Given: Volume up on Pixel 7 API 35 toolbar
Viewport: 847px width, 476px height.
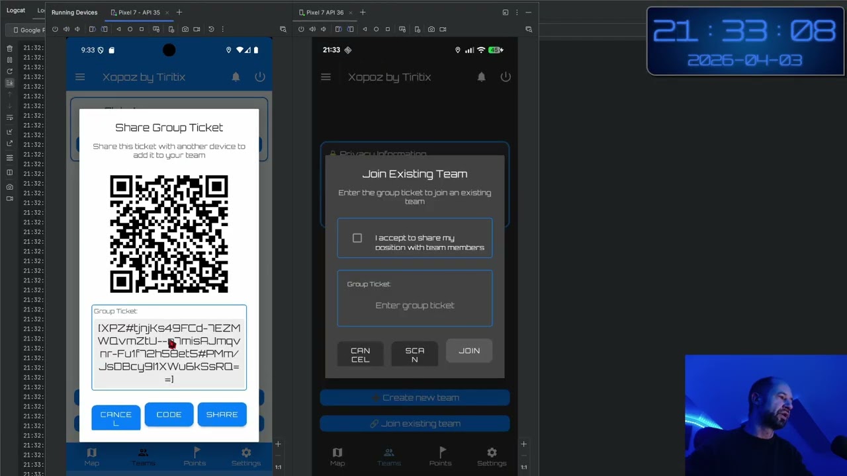Looking at the screenshot, I should coord(66,29).
